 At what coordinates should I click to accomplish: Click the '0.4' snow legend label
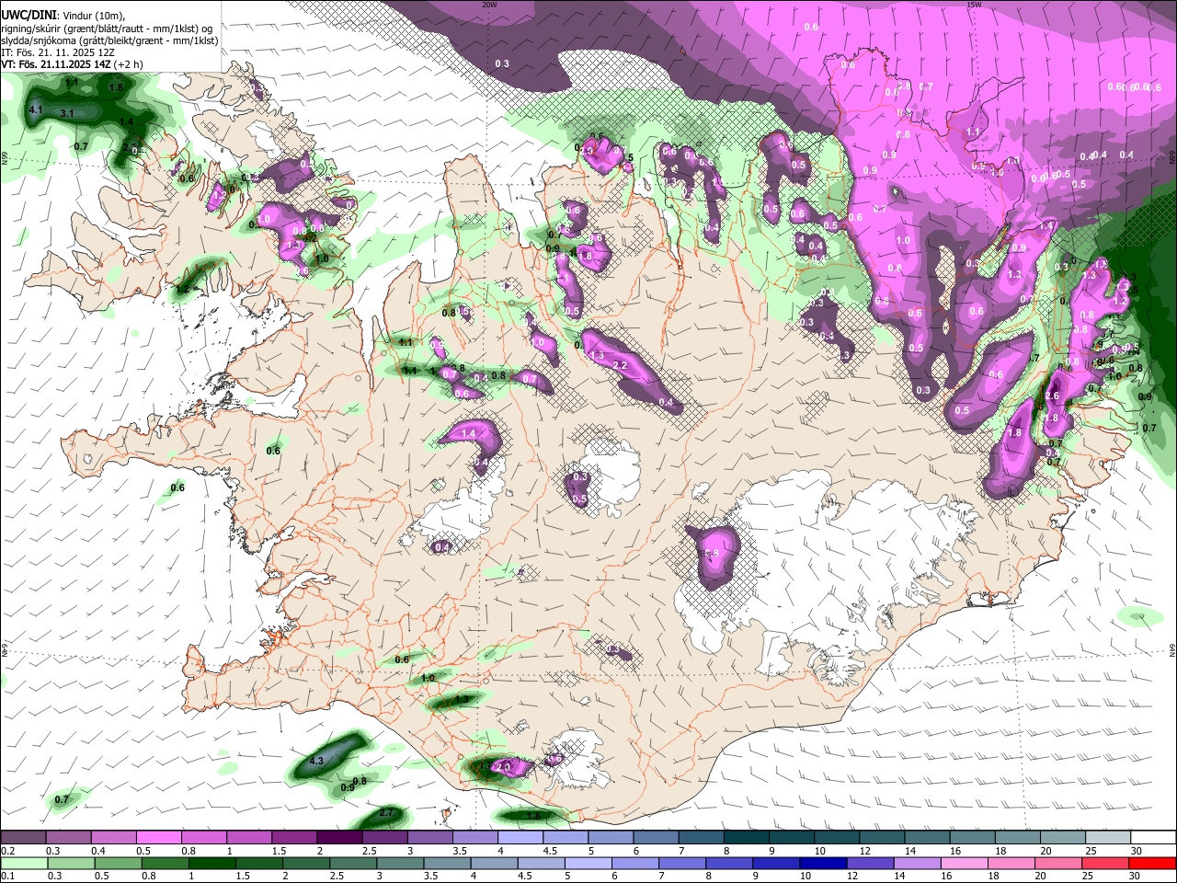point(98,851)
